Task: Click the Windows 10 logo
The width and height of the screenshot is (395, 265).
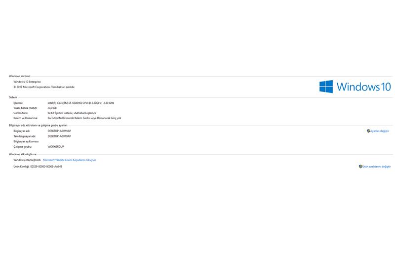Action: point(355,87)
